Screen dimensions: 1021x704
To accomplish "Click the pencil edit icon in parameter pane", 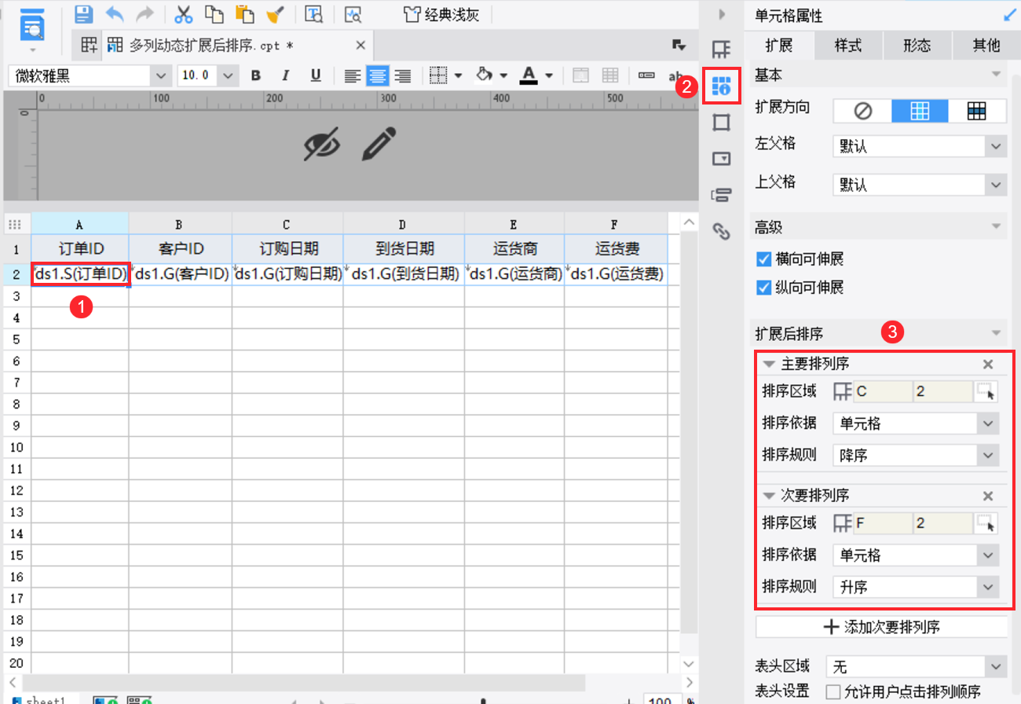I will 379,144.
